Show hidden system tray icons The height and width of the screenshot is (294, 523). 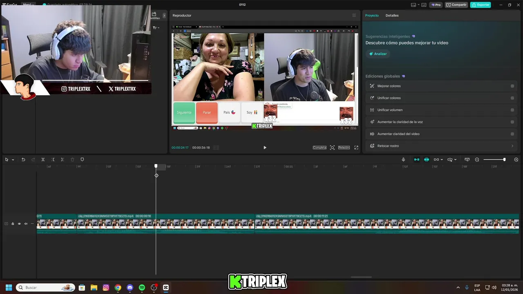(458, 287)
